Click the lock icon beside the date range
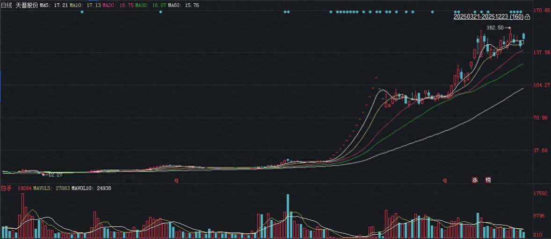Viewport: 551px width, 239px height. [528, 17]
